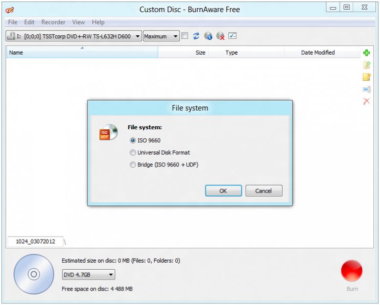Open the recorder drive dropdown

(x=74, y=36)
